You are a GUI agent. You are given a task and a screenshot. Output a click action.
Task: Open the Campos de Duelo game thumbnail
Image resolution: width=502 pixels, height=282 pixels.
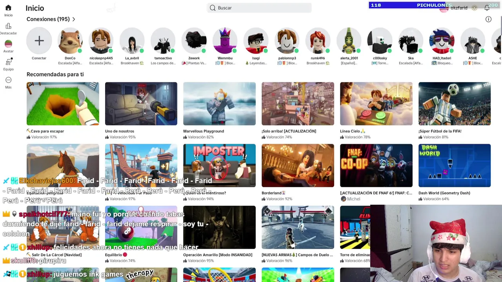pyautogui.click(x=298, y=228)
